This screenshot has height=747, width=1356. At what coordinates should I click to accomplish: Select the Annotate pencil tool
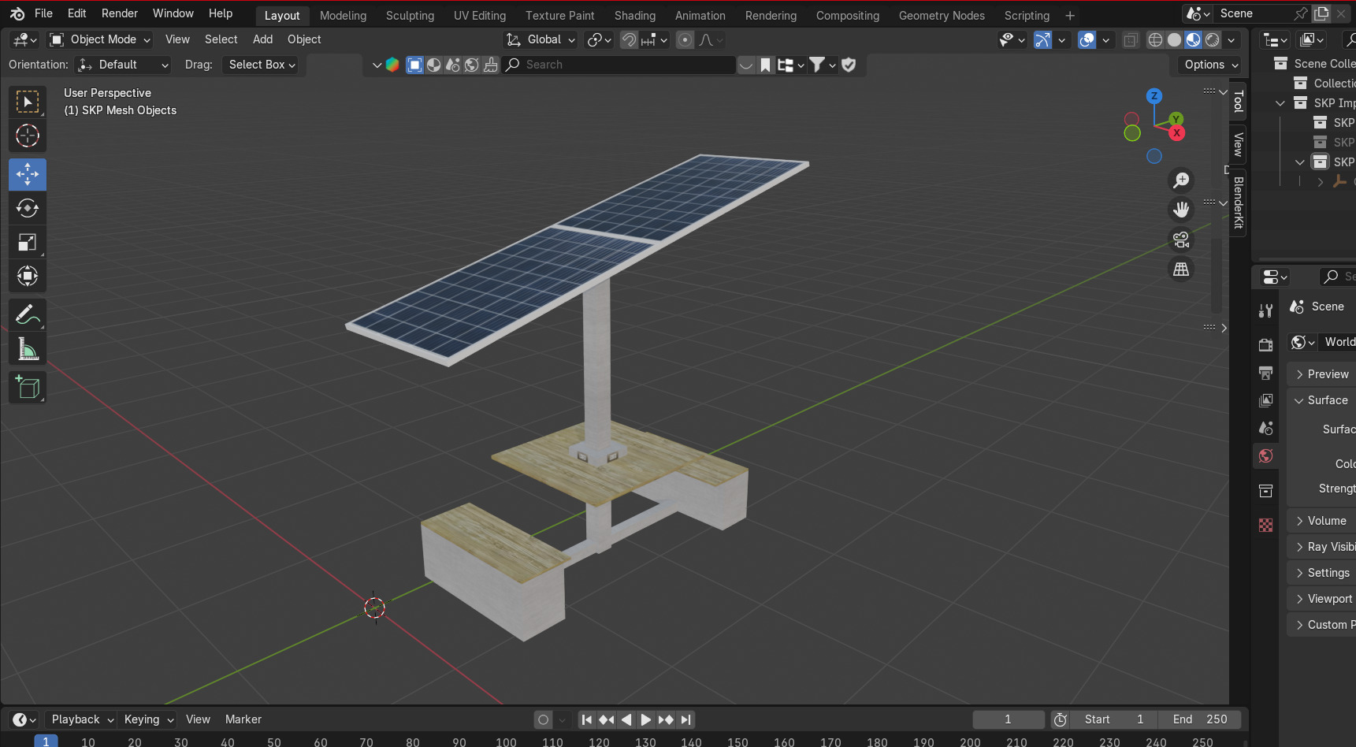(x=28, y=314)
